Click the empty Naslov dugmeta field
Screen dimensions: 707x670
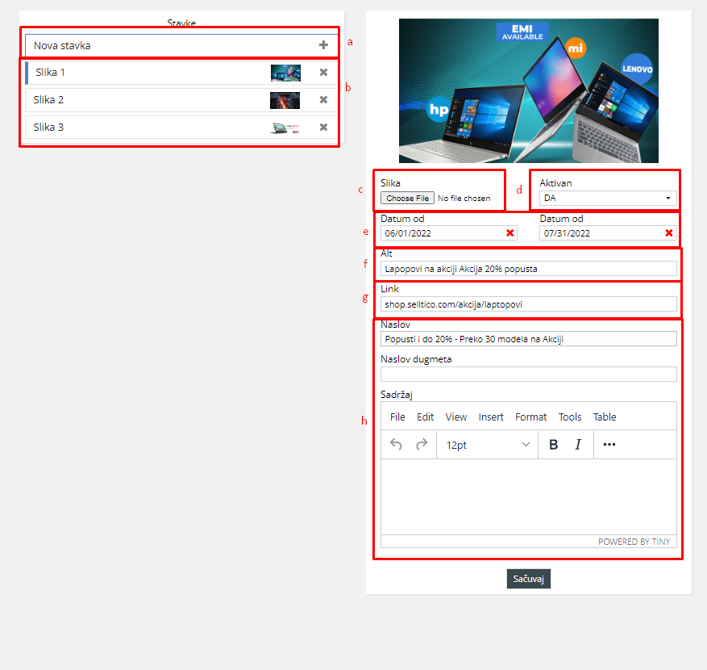pyautogui.click(x=529, y=375)
